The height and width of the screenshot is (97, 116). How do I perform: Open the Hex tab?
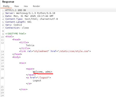[x=26, y=6]
